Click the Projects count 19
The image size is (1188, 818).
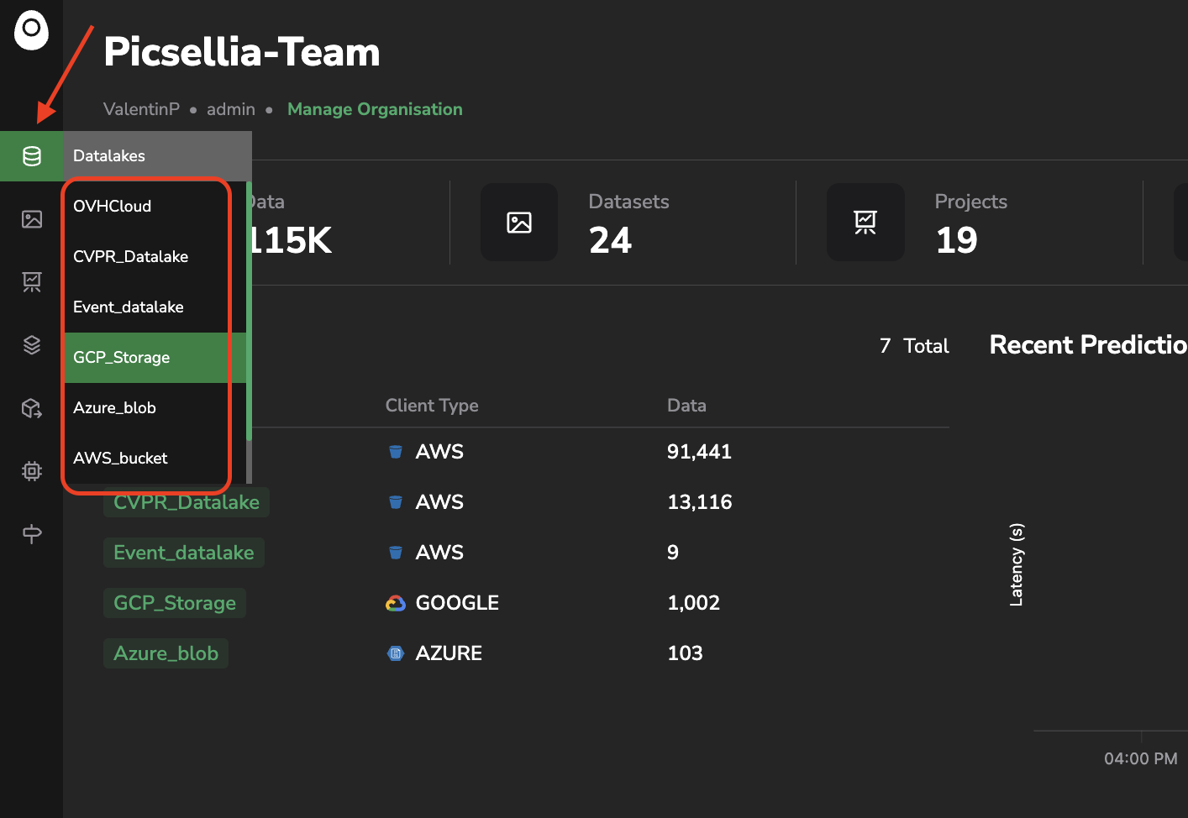pos(957,241)
